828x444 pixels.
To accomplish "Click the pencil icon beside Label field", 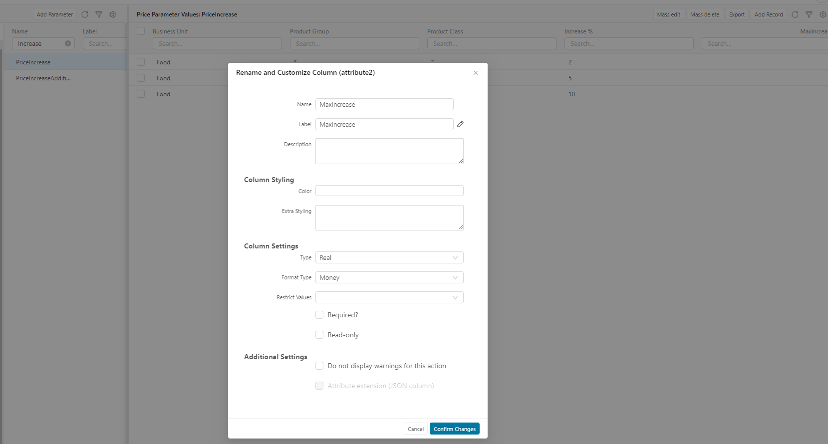I will 460,124.
